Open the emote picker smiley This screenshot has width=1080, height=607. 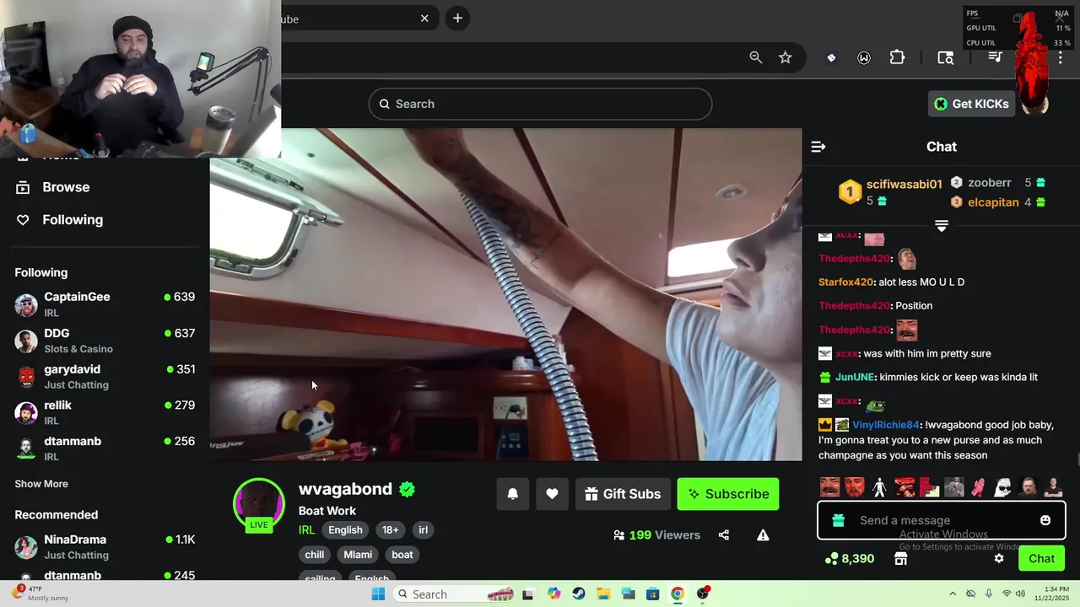pyautogui.click(x=1045, y=520)
